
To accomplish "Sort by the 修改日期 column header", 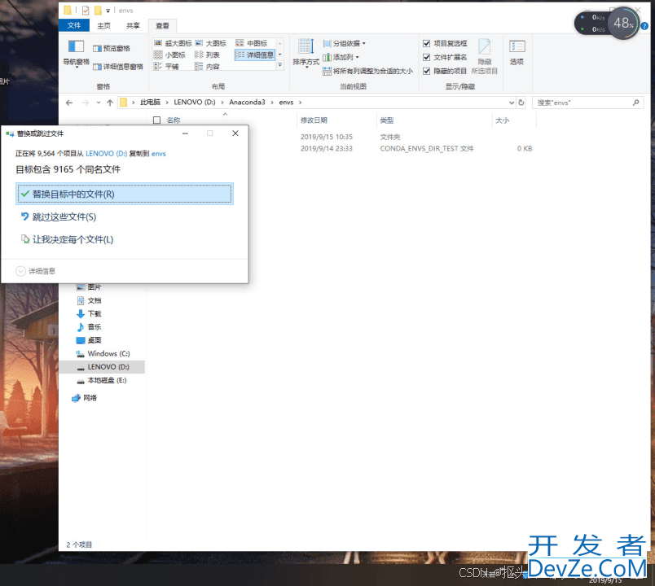I will pyautogui.click(x=314, y=120).
